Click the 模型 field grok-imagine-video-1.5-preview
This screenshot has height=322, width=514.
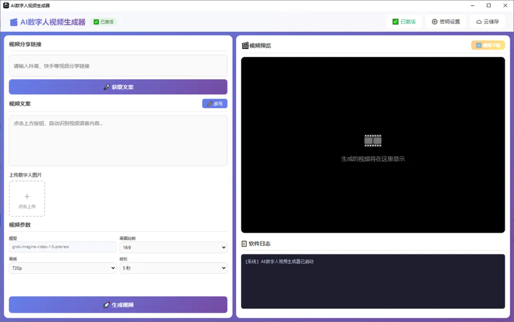click(63, 247)
